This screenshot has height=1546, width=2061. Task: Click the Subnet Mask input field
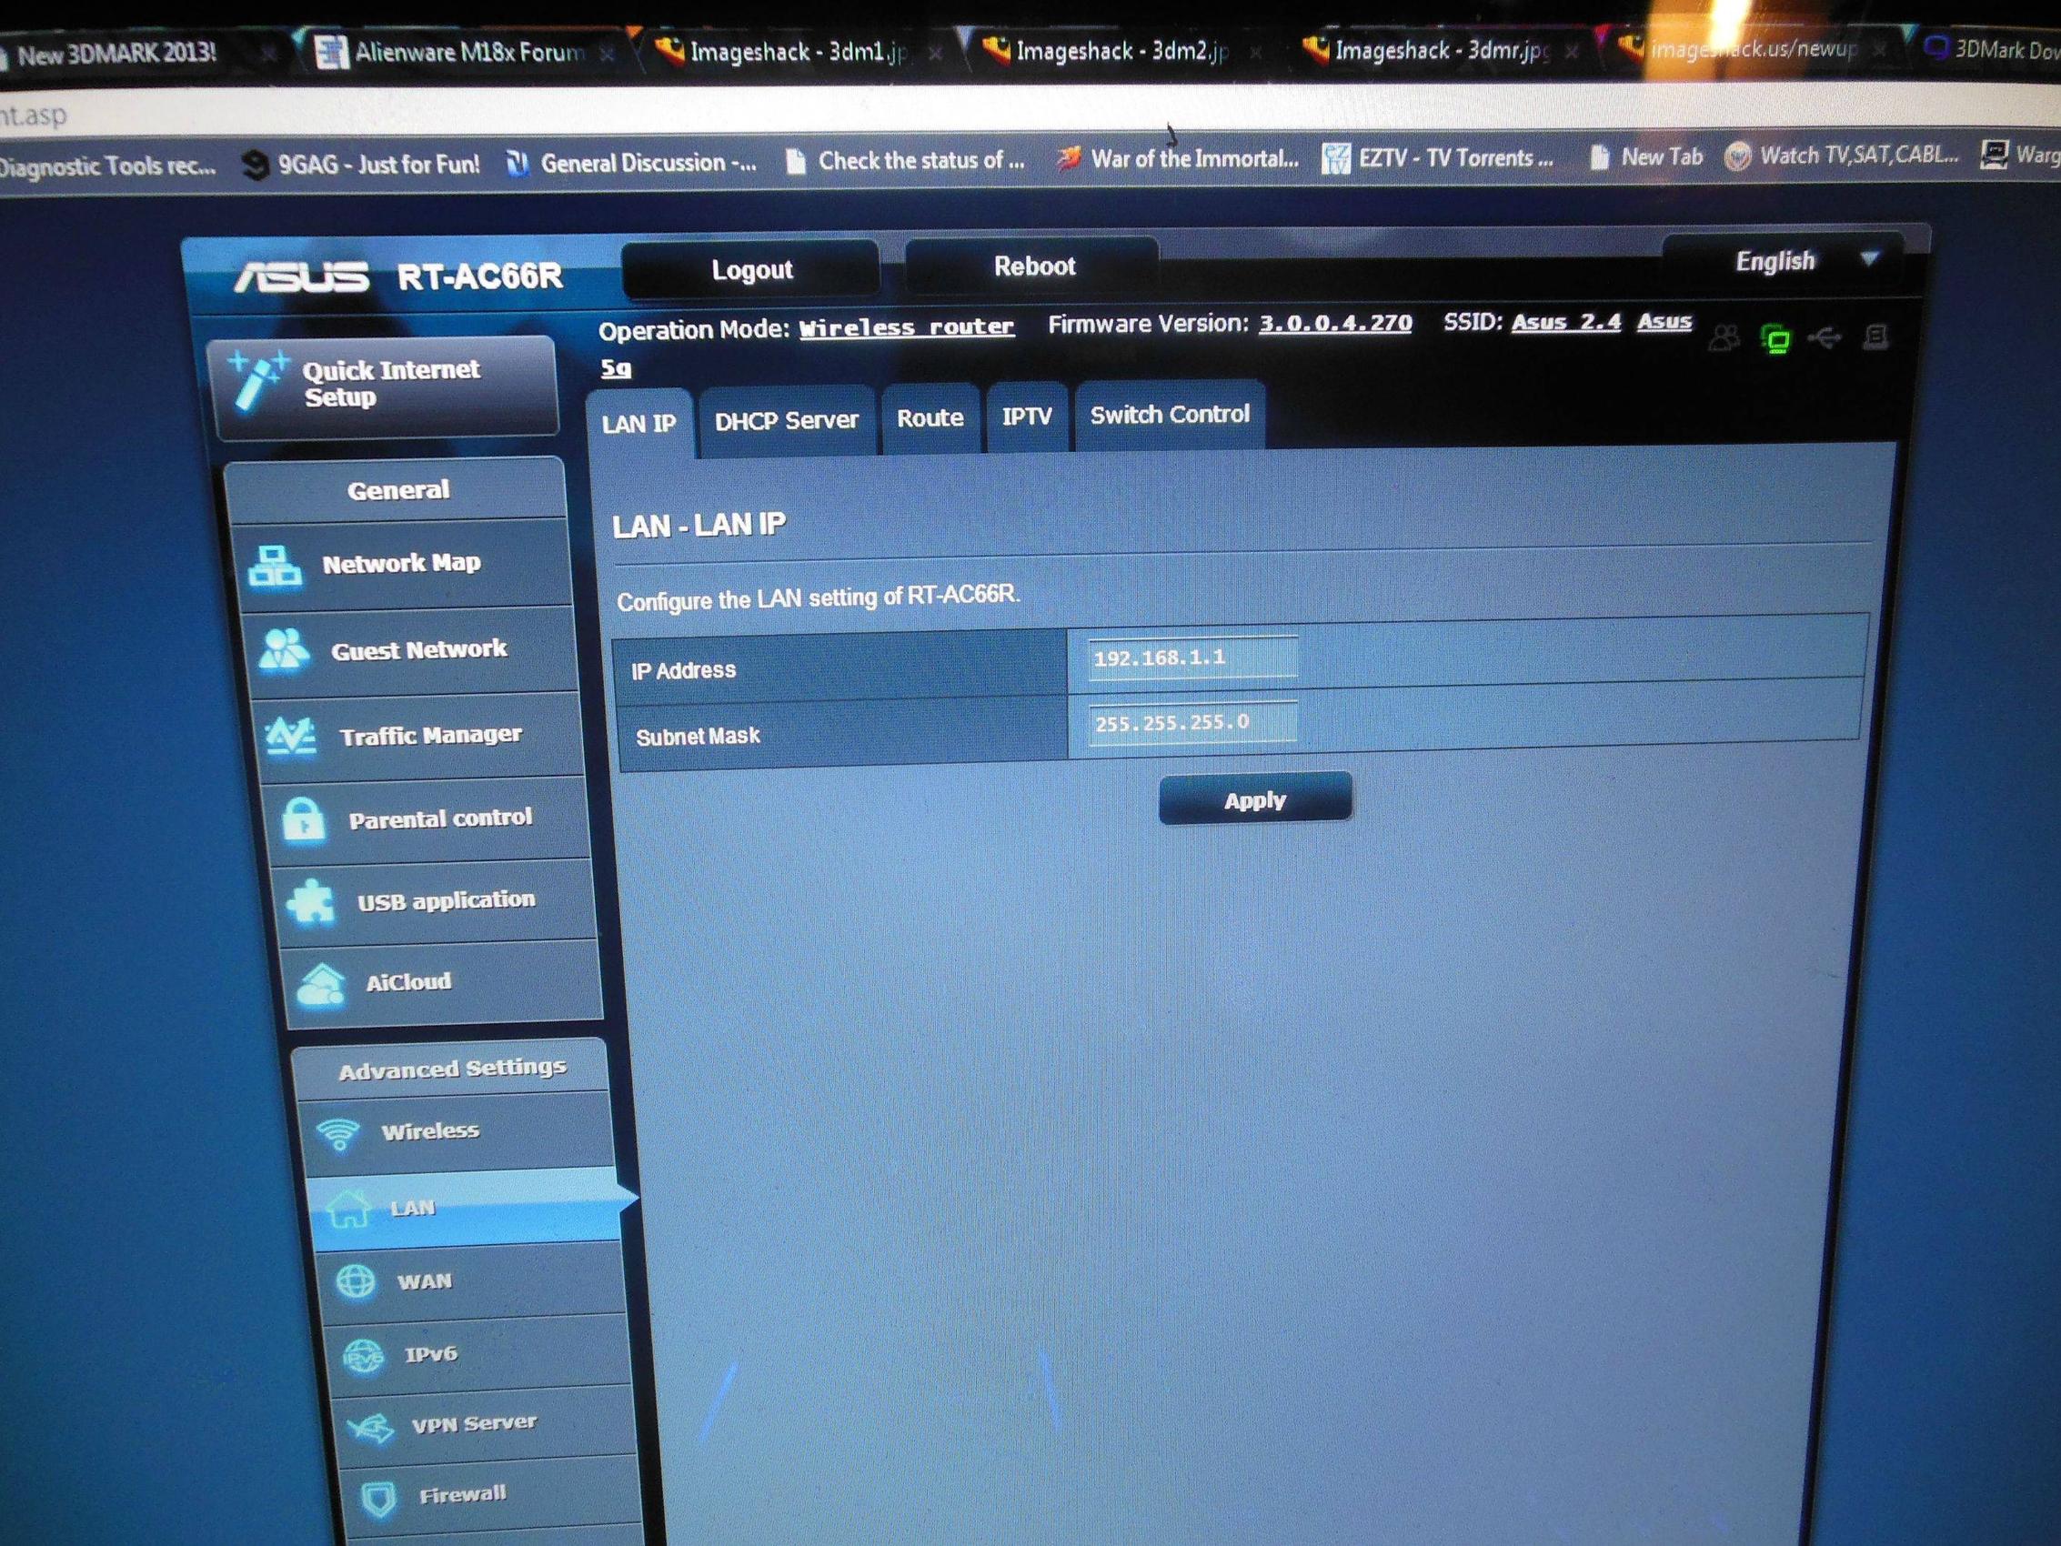(1191, 722)
